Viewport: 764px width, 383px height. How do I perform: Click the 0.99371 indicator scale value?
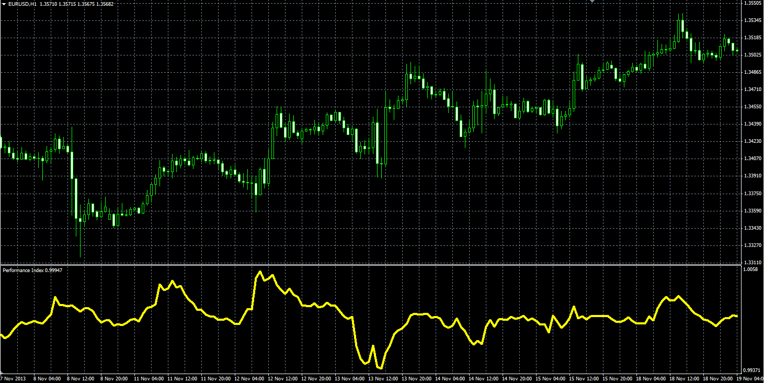coord(752,369)
